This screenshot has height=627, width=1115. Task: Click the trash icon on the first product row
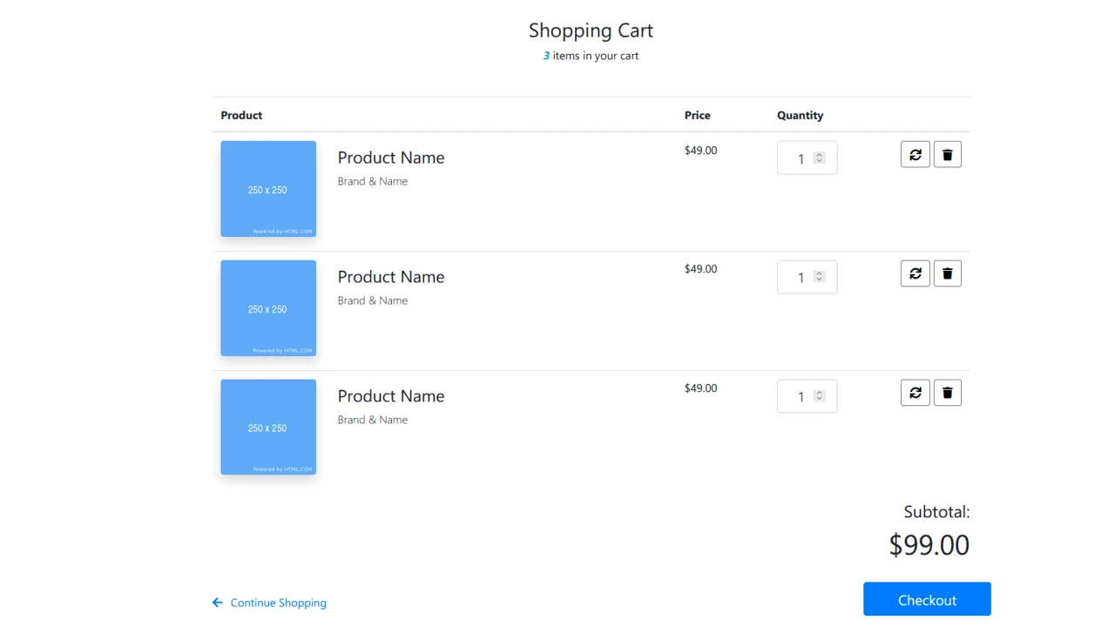pyautogui.click(x=947, y=154)
